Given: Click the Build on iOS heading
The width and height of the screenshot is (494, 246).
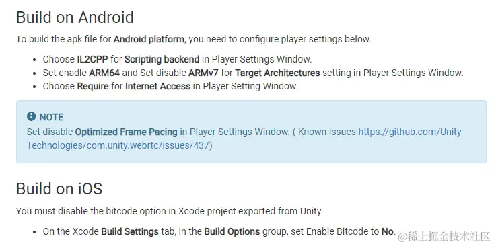Looking at the screenshot, I should coord(59,189).
